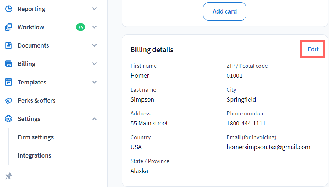Open Firm settings submenu item
Screen dimensions: 329x187
coord(36,137)
